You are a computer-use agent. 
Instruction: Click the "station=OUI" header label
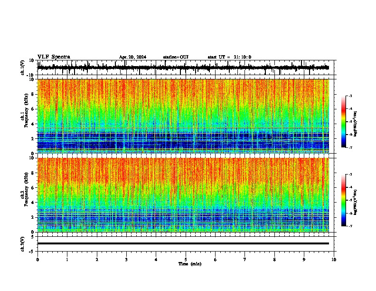tap(176, 57)
